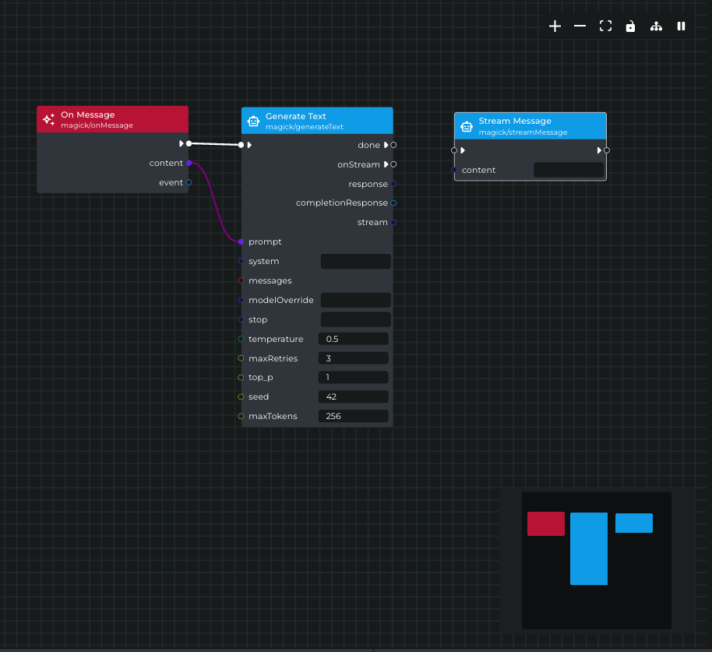The height and width of the screenshot is (652, 712).
Task: Click the response output socket on Generate Text
Action: click(x=393, y=184)
